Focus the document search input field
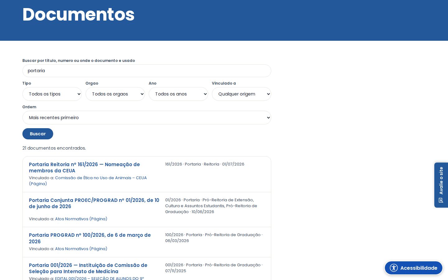 147,71
